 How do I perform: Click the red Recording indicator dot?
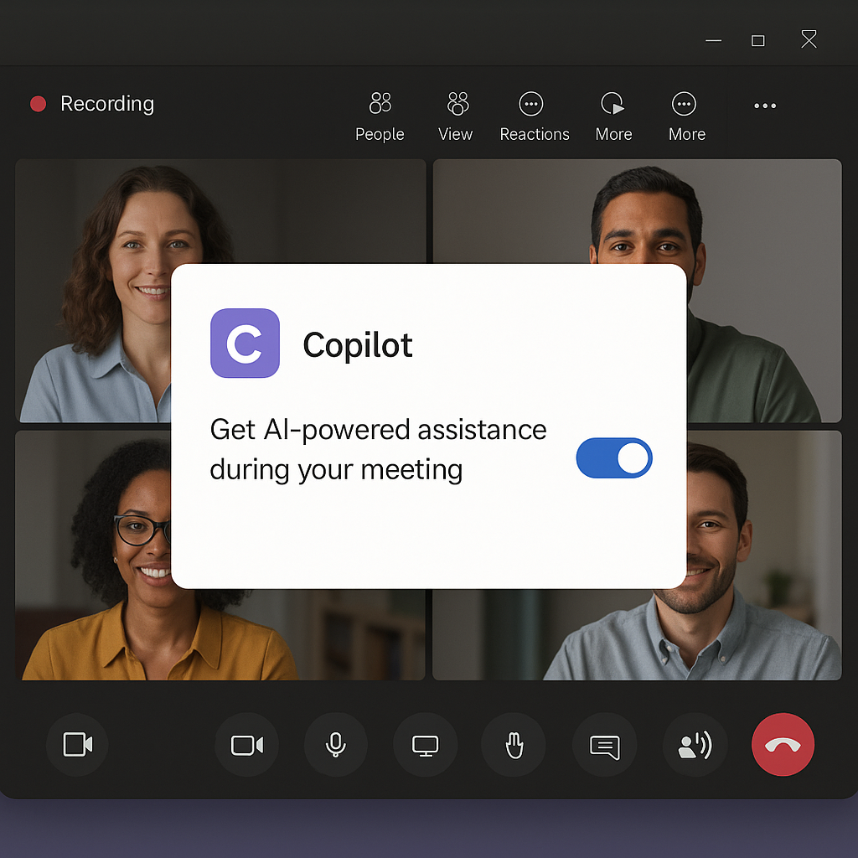(x=38, y=104)
